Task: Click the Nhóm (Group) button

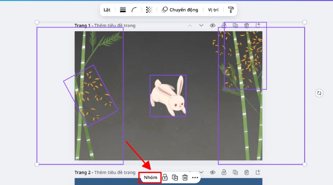Action: [x=150, y=177]
